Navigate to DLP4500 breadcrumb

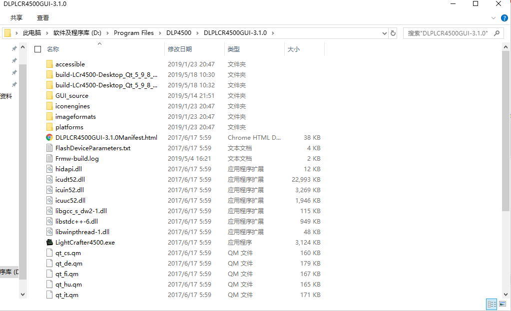tap(179, 33)
